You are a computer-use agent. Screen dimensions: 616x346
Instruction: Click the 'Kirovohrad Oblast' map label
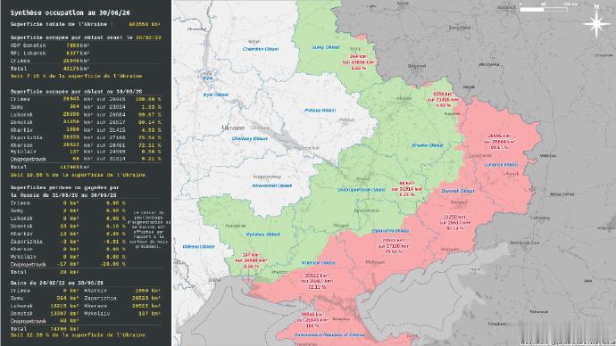click(x=272, y=185)
